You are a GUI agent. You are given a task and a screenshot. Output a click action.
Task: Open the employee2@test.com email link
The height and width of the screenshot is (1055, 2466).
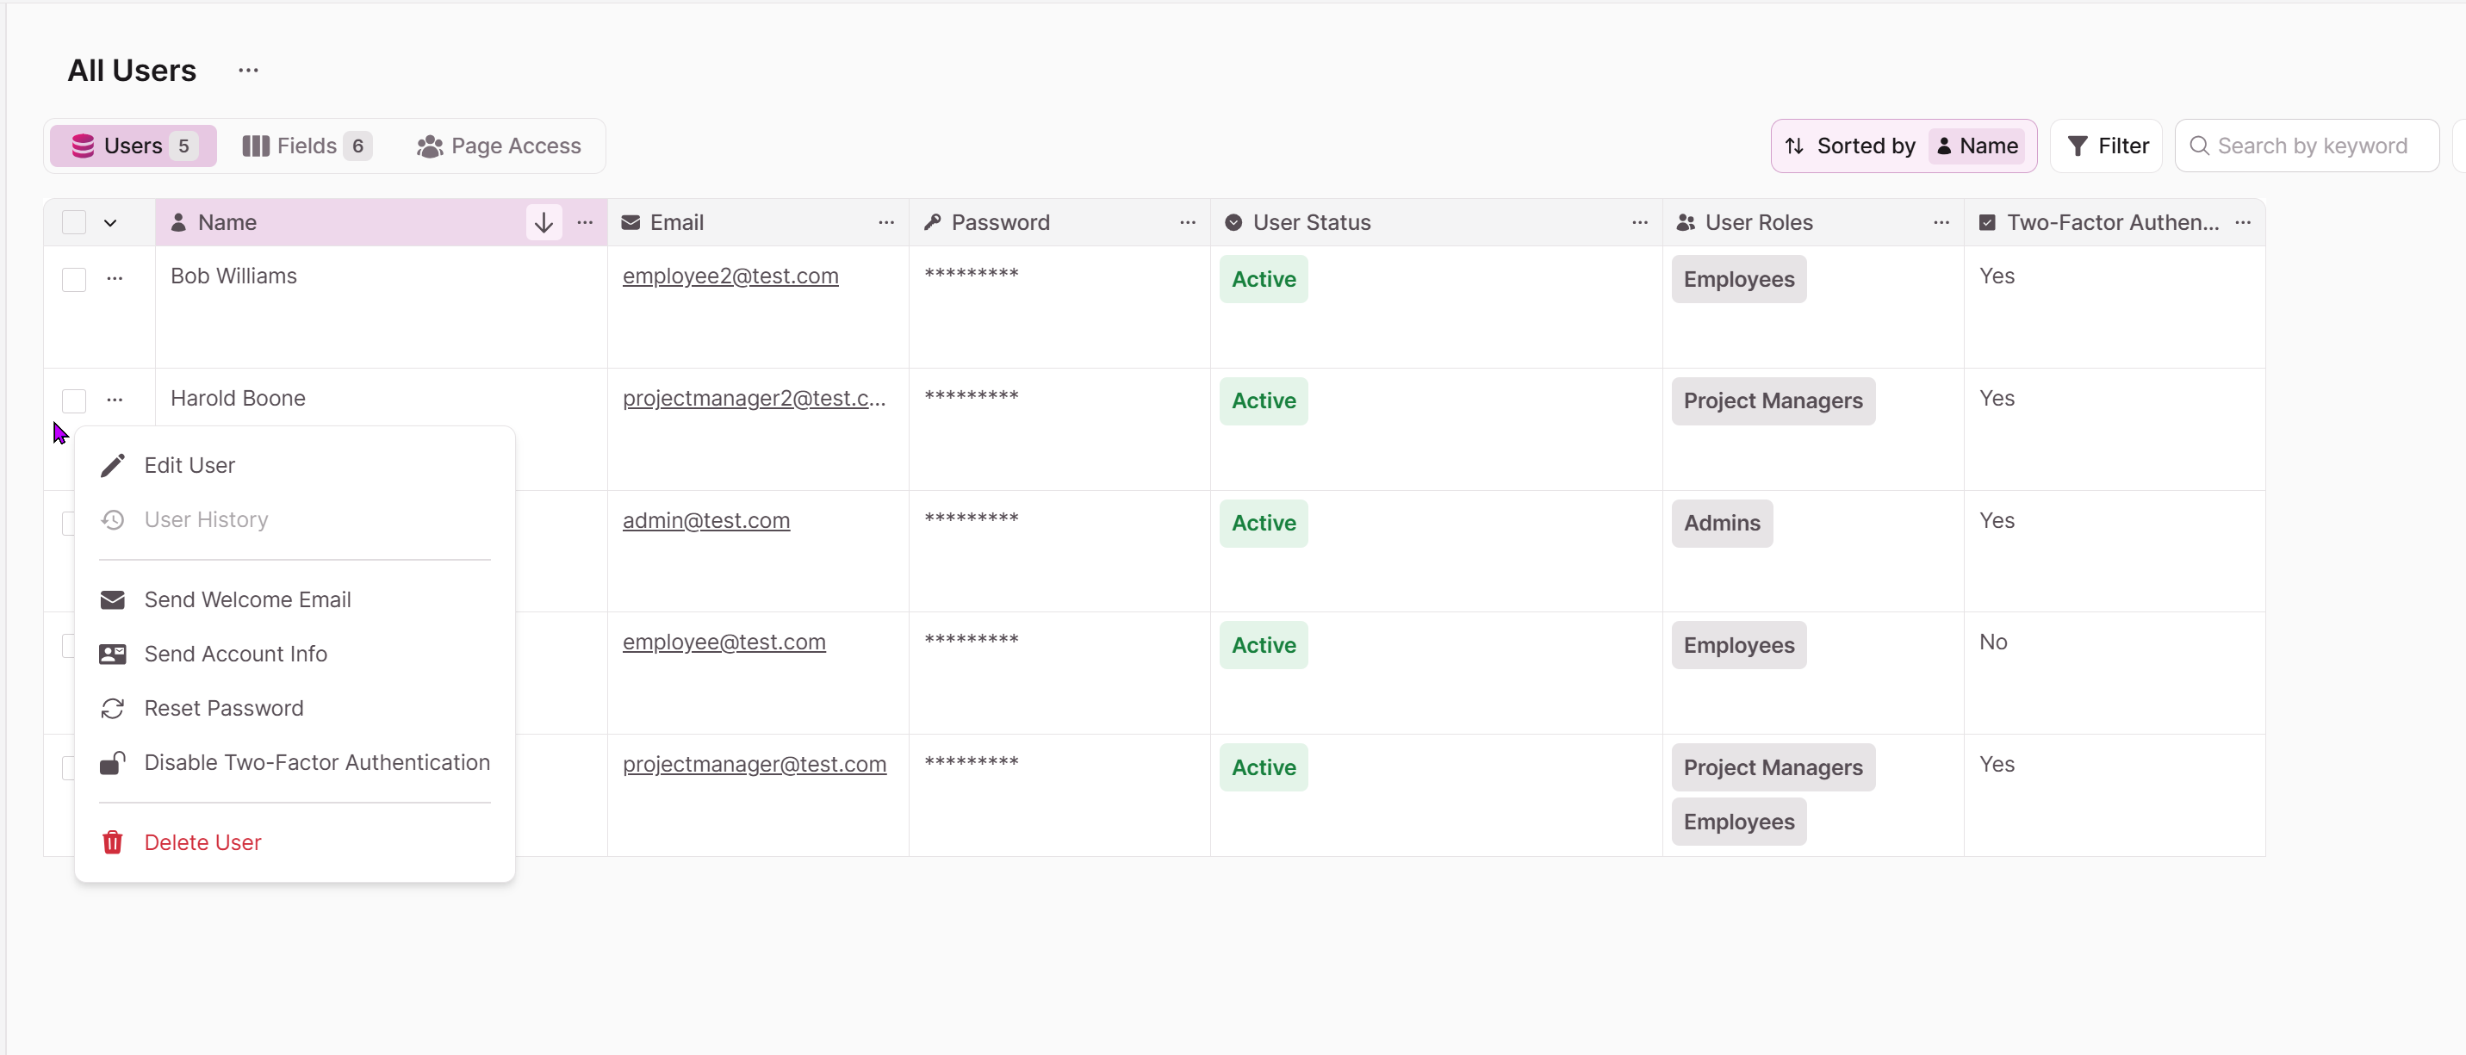[730, 276]
